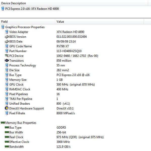This screenshot has width=151, height=151.
Task: Click the Bus Width value 256-bit
Action: [x=61, y=132]
